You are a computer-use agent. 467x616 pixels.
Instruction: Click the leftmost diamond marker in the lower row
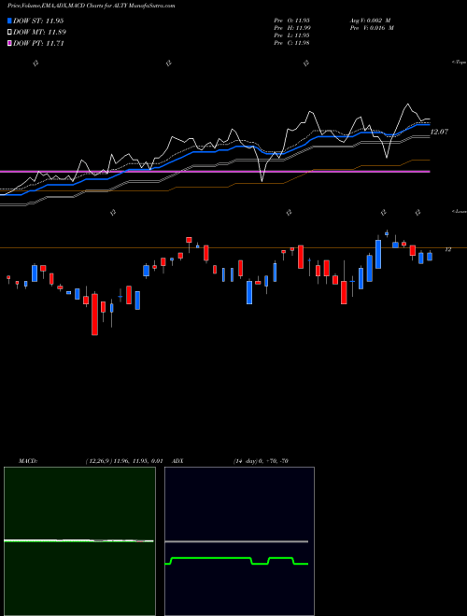point(113,213)
